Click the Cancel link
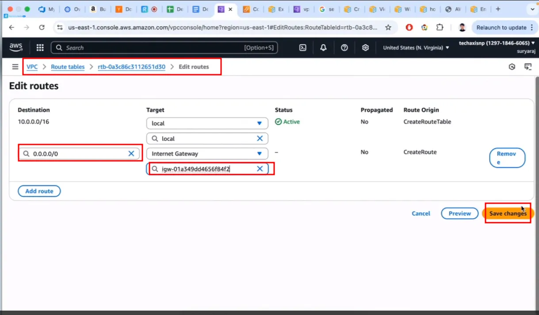Image resolution: width=539 pixels, height=315 pixels. [x=421, y=213]
